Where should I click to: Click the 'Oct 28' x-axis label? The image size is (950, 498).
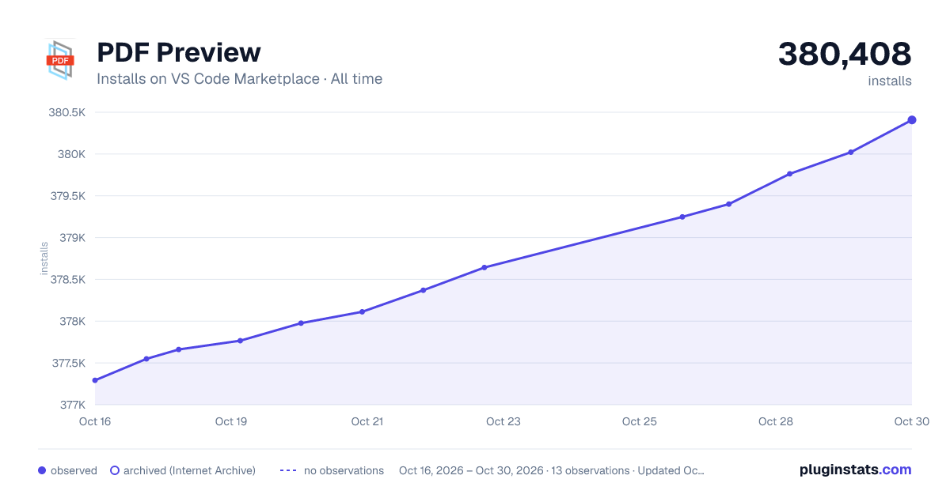coord(776,421)
